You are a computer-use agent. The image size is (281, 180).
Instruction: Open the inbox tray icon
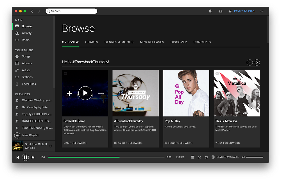click(x=220, y=11)
